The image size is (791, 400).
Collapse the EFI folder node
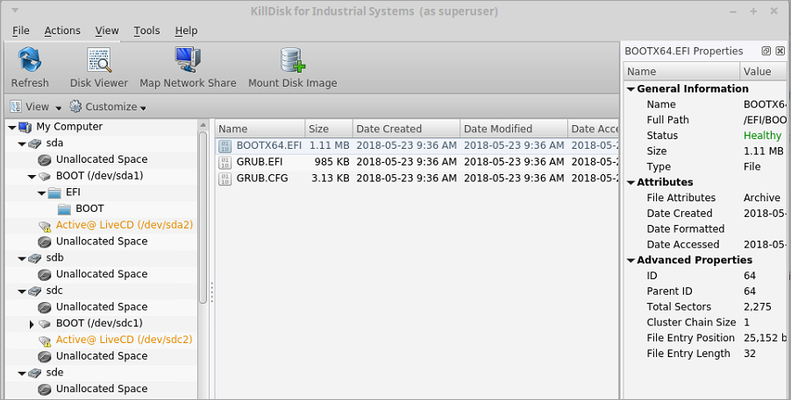click(x=41, y=193)
